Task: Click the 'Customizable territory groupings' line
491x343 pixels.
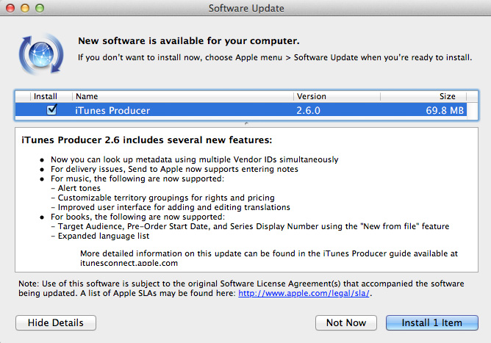Action: (x=166, y=198)
